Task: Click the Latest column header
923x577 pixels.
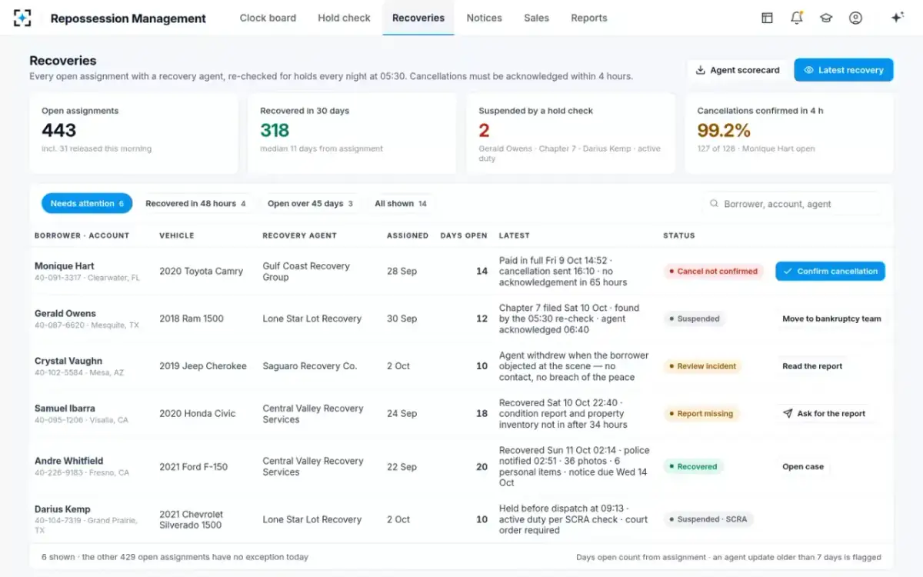Action: point(515,235)
